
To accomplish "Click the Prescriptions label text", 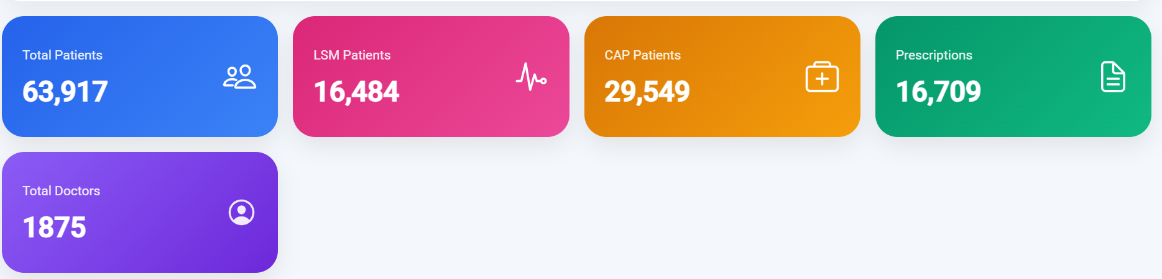I will (934, 56).
